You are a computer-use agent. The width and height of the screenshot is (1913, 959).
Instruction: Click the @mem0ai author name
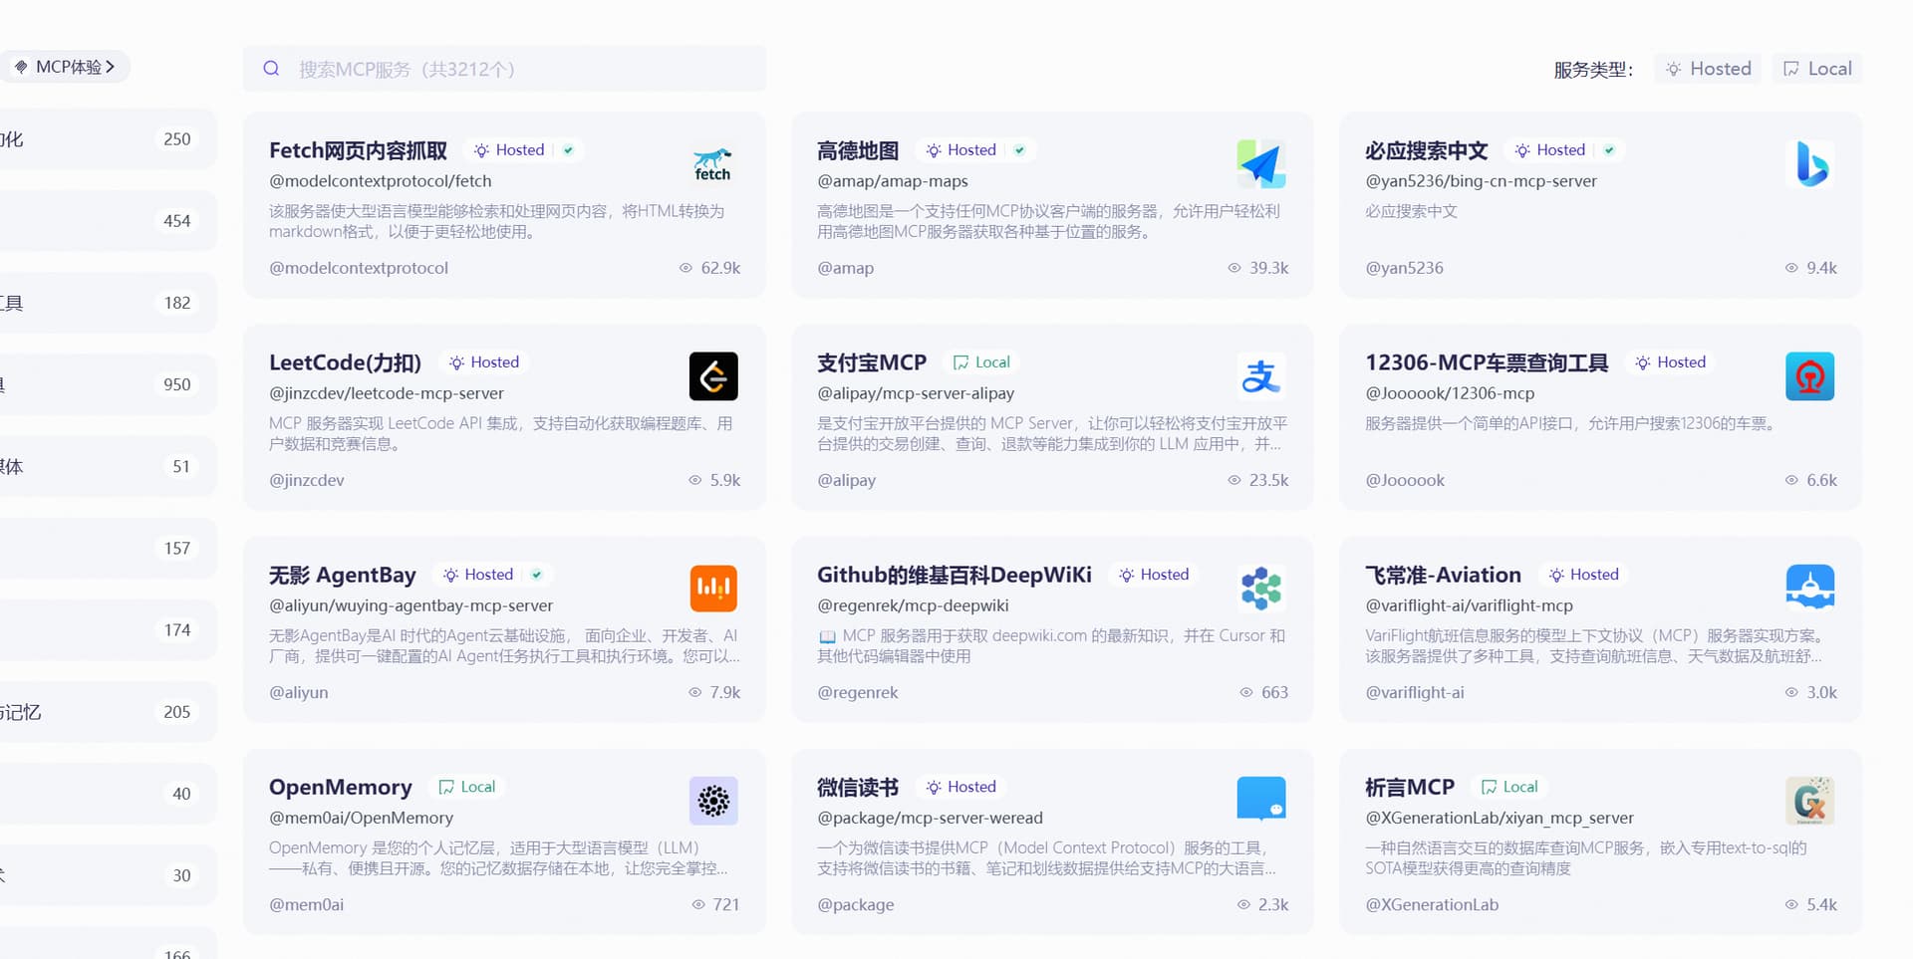tap(307, 904)
